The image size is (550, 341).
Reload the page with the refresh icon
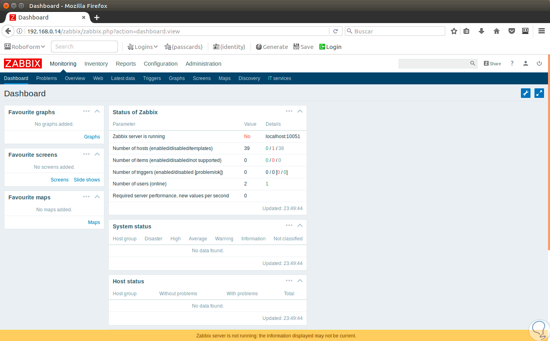click(x=335, y=31)
